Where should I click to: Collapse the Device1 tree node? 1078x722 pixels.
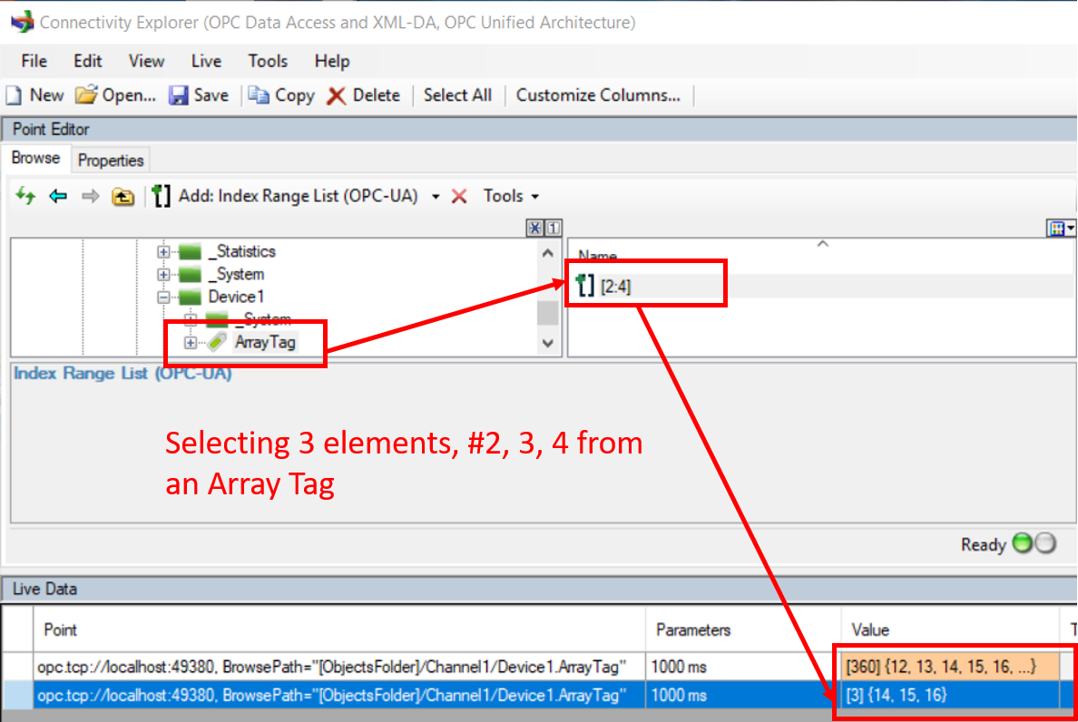pos(163,297)
